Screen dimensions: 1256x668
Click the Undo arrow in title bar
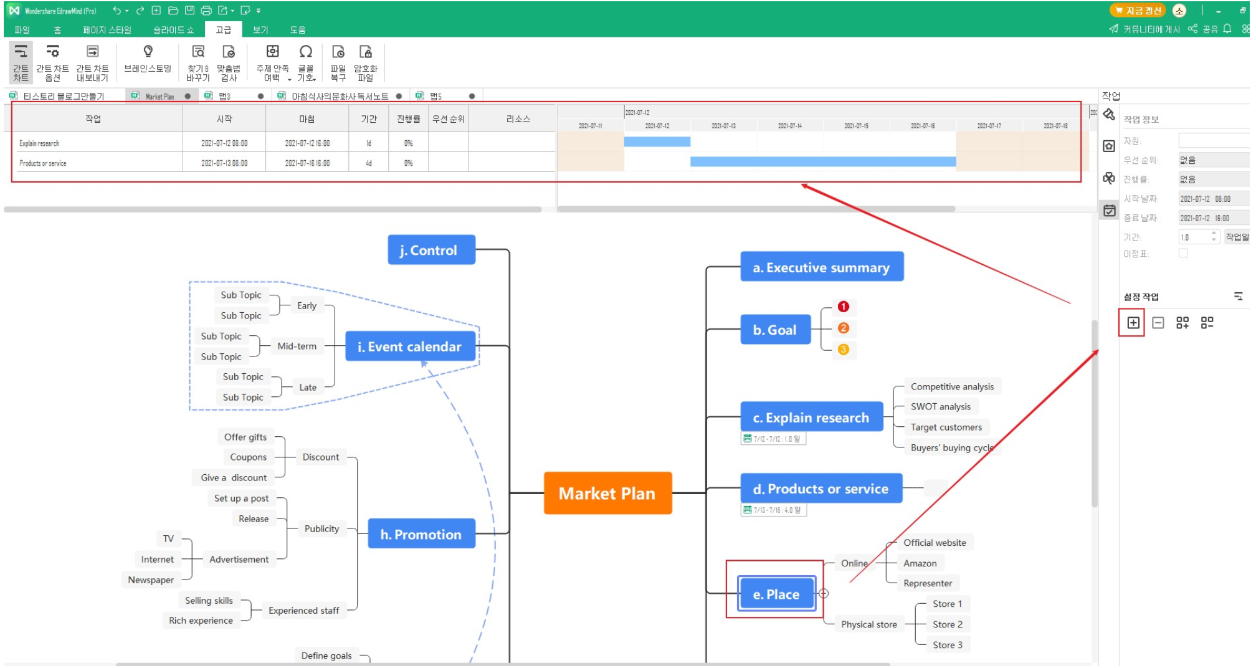pyautogui.click(x=117, y=11)
